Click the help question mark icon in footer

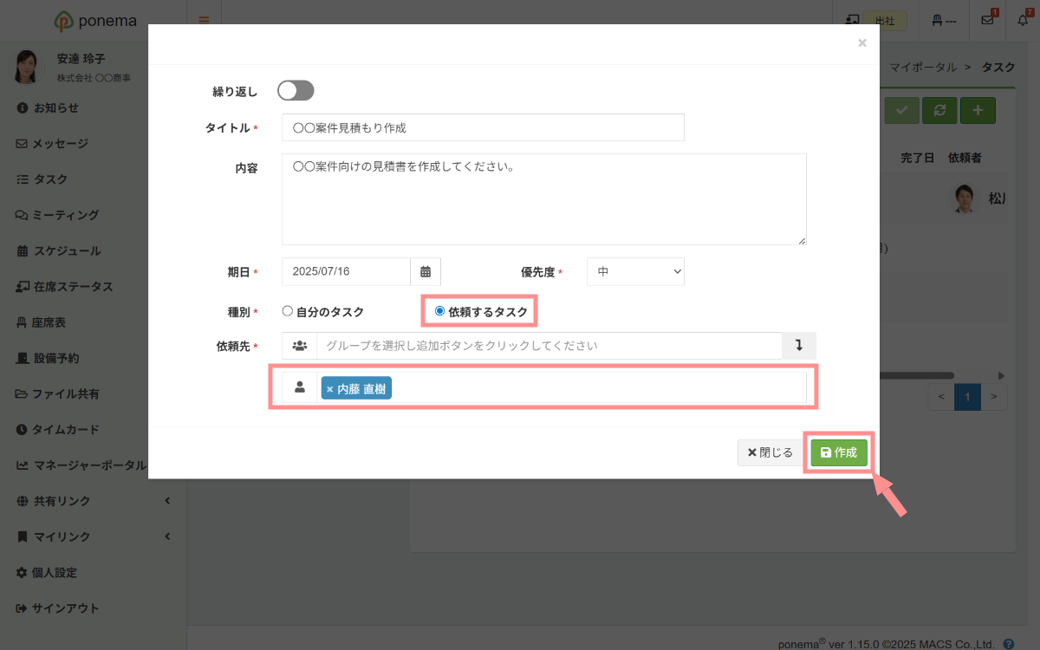[1009, 644]
